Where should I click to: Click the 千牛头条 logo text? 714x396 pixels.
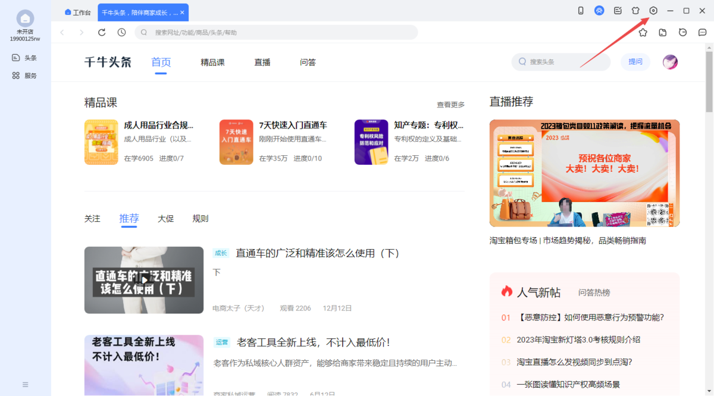pos(108,62)
